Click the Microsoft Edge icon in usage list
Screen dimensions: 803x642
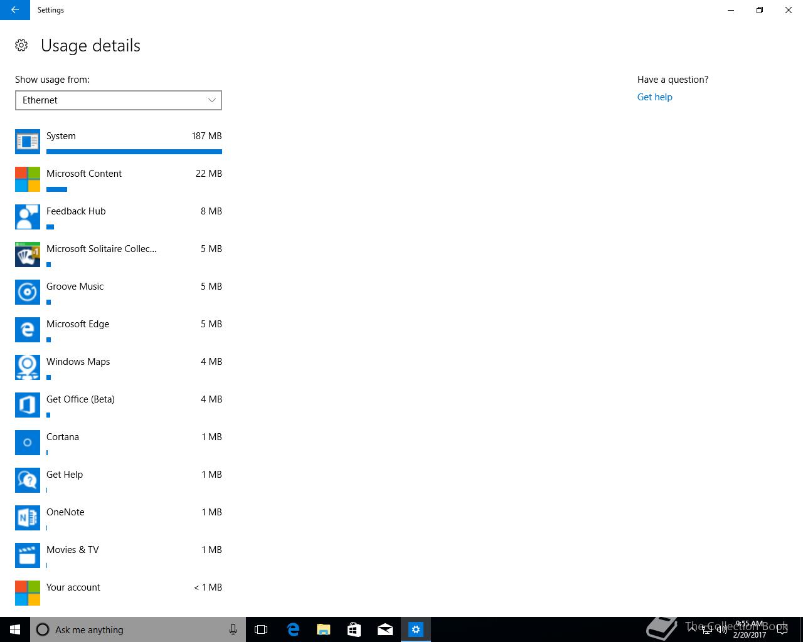28,330
